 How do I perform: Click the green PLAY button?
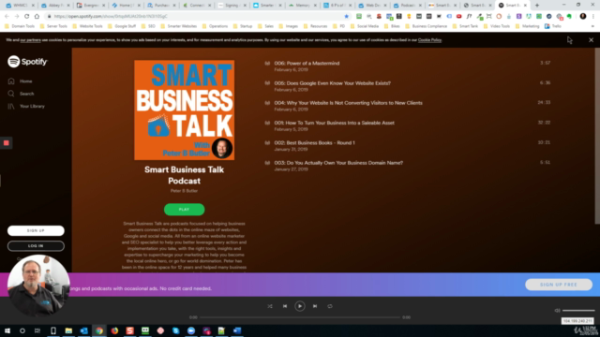pyautogui.click(x=184, y=210)
